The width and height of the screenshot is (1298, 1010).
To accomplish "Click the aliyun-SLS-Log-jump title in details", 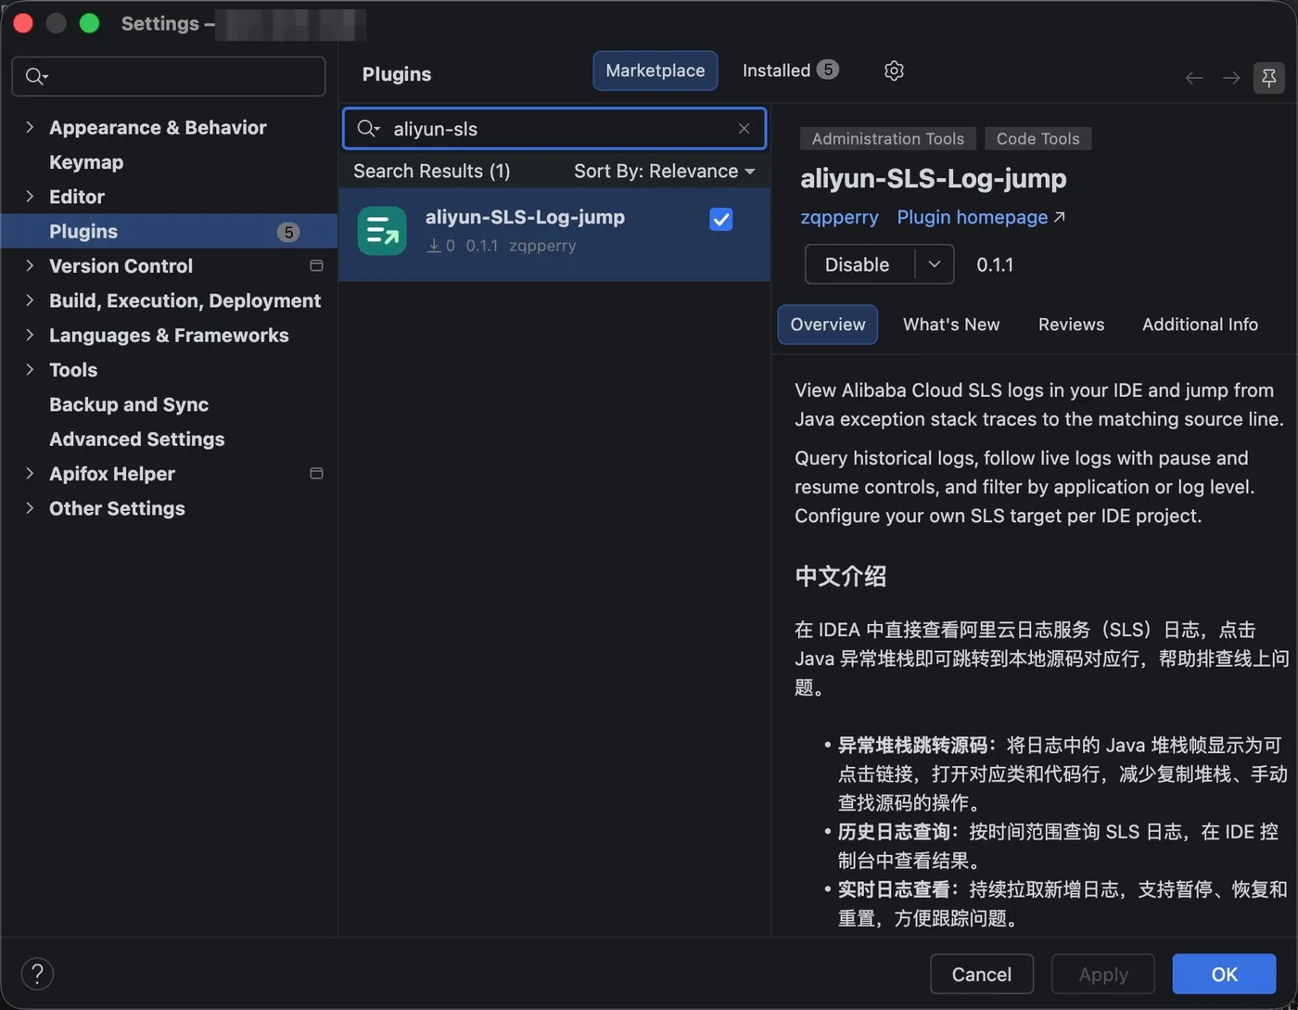I will point(934,178).
